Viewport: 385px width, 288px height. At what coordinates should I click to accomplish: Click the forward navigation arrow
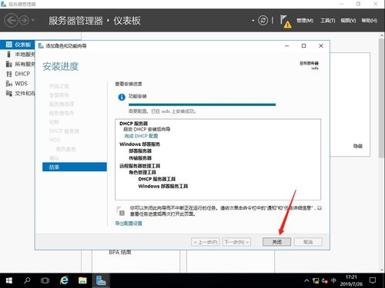pos(25,20)
